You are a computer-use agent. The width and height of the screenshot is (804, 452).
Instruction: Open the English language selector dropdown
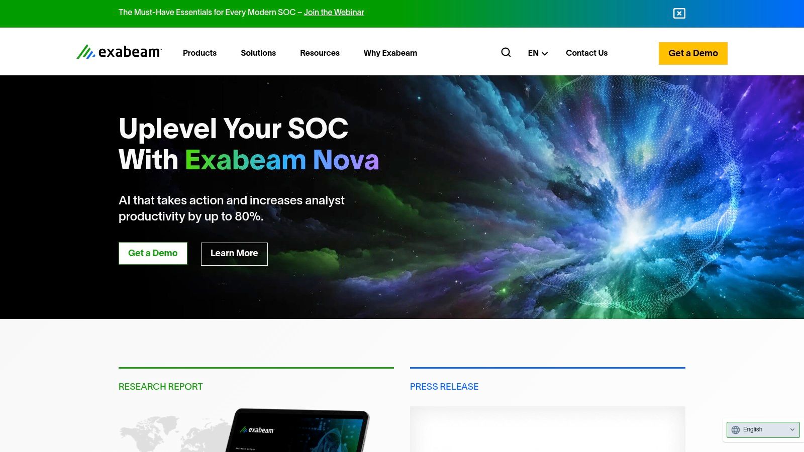coord(763,430)
